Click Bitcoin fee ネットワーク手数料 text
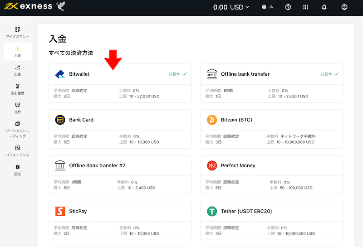The width and height of the screenshot is (363, 247). tap(298, 136)
